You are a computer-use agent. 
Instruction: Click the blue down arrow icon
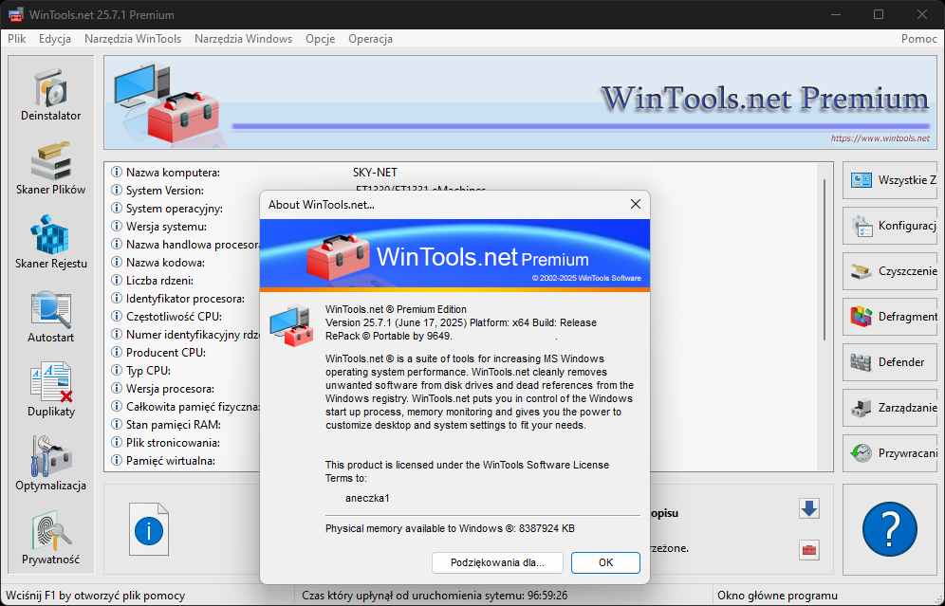(x=808, y=508)
